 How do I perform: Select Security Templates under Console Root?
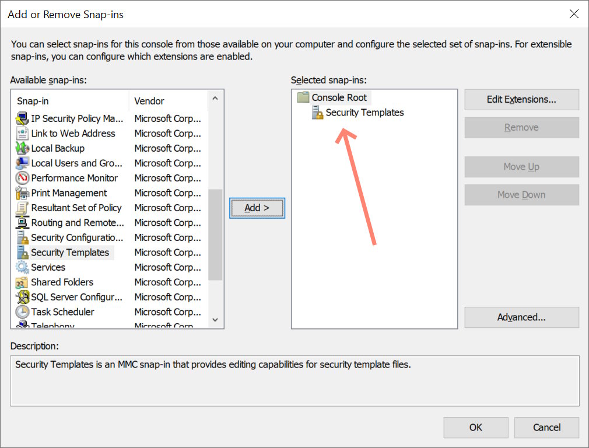tap(364, 113)
